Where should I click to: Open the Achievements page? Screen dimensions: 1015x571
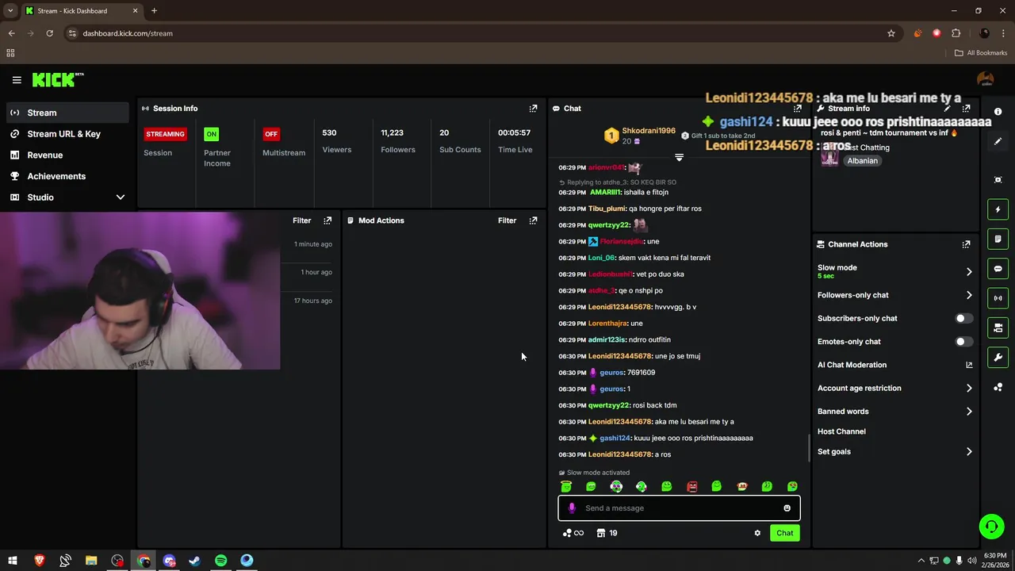[x=67, y=176]
